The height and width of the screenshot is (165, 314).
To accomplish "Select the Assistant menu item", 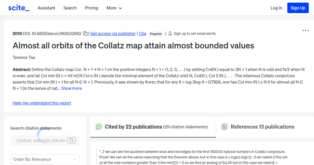I will pyautogui.click(x=46, y=8).
